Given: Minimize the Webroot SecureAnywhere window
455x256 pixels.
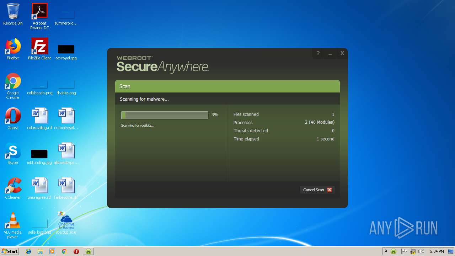Looking at the screenshot, I should (330, 53).
